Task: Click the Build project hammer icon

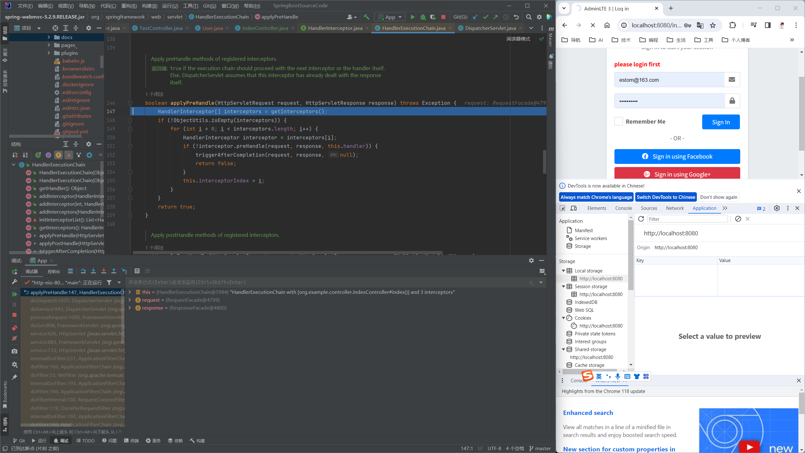Action: [366, 17]
